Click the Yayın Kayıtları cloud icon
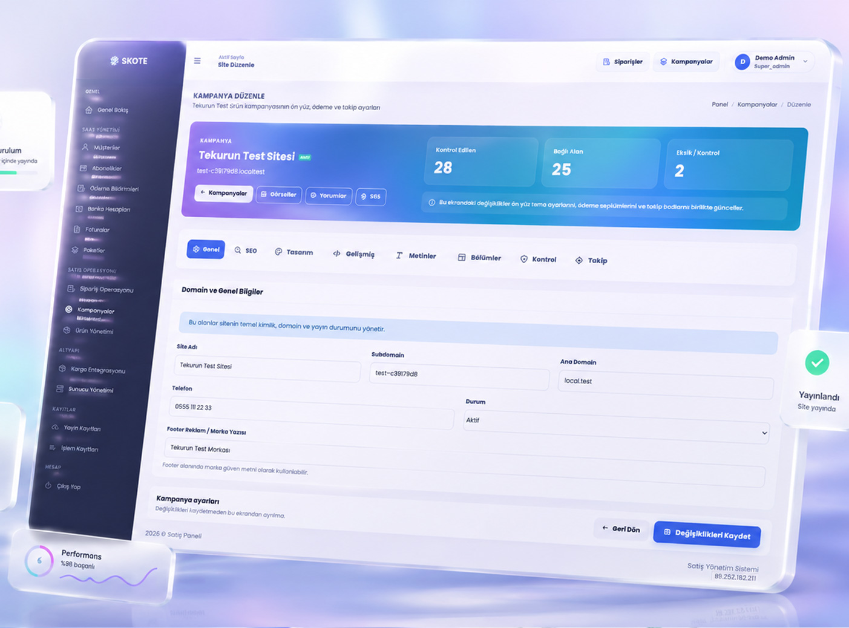This screenshot has height=628, width=849. pyautogui.click(x=56, y=427)
